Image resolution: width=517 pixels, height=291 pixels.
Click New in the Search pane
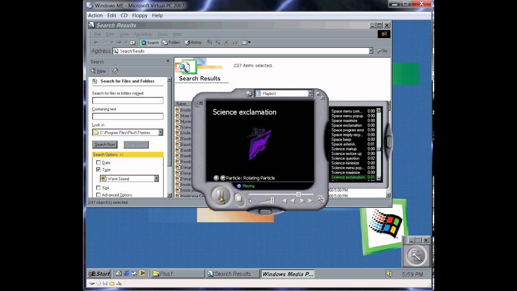98,71
